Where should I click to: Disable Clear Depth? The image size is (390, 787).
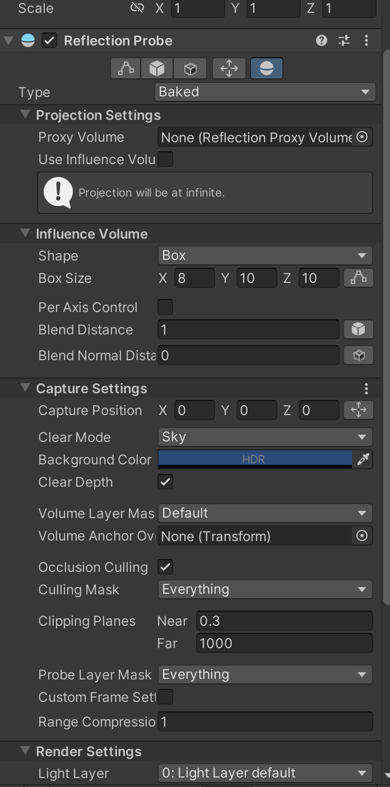click(165, 482)
